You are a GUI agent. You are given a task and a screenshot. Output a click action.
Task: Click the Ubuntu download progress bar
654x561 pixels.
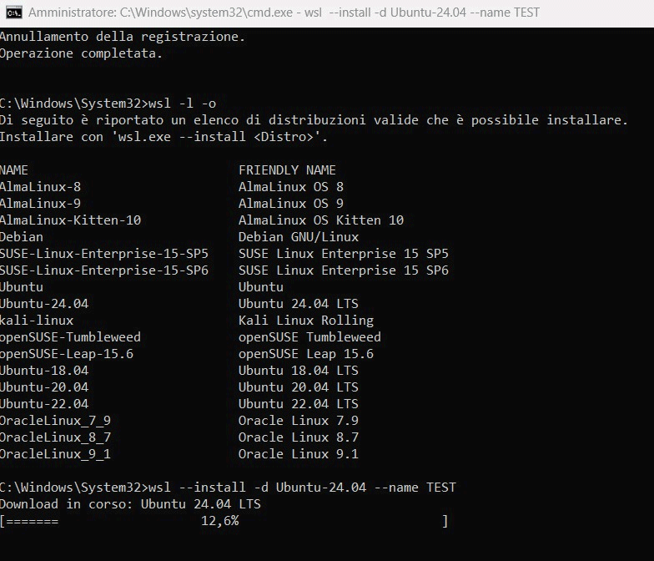224,521
